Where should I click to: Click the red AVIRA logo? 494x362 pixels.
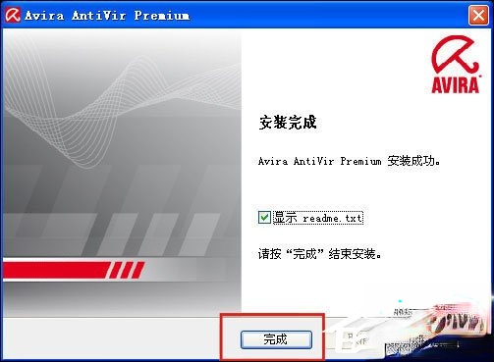point(456,65)
